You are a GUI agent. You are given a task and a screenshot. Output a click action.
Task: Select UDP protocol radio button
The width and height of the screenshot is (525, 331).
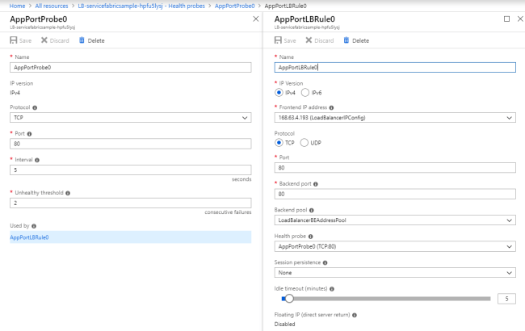(304, 143)
